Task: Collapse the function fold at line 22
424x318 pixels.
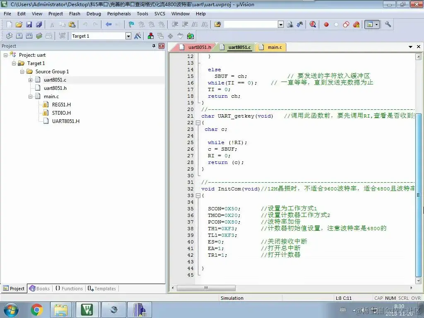Action: pyautogui.click(x=198, y=123)
